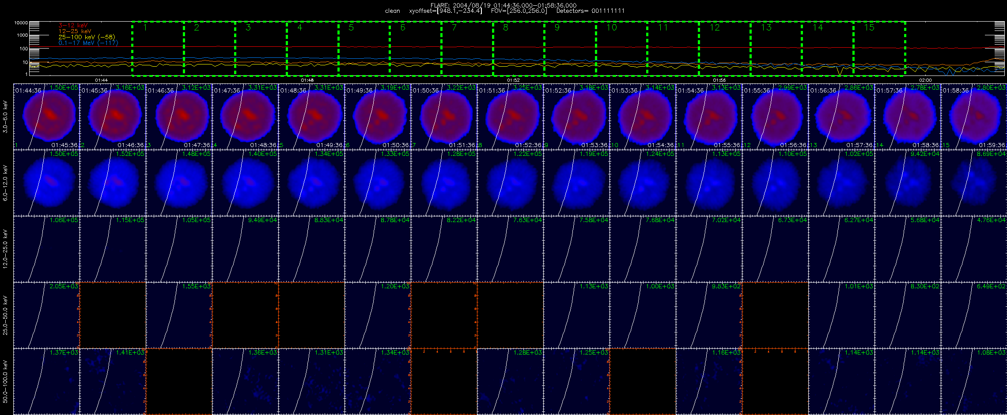
Task: Click the 2.78E+03 peak value text
Action: pyautogui.click(x=925, y=87)
